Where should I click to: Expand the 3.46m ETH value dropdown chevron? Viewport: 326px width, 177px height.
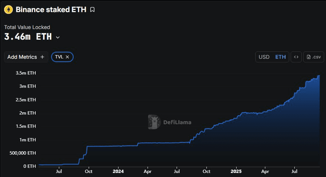(58, 37)
